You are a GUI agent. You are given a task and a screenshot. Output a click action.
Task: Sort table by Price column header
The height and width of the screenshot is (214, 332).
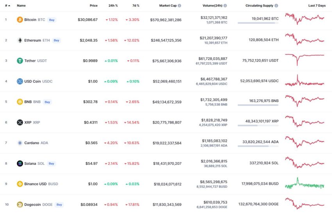point(94,6)
